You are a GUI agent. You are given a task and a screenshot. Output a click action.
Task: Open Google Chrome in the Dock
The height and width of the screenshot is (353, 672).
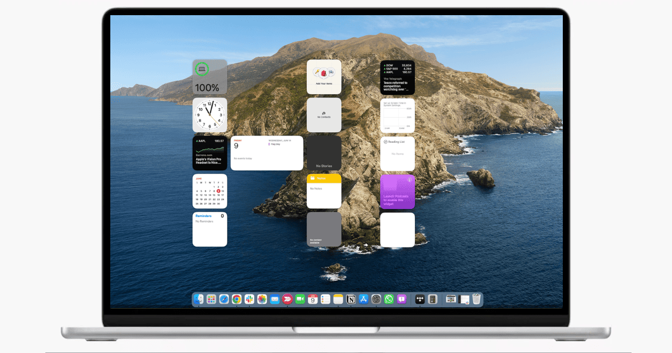237,300
